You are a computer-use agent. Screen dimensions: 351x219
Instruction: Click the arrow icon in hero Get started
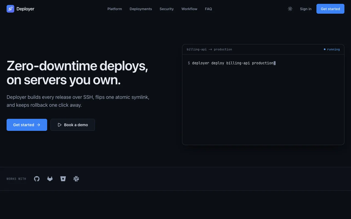click(x=38, y=125)
